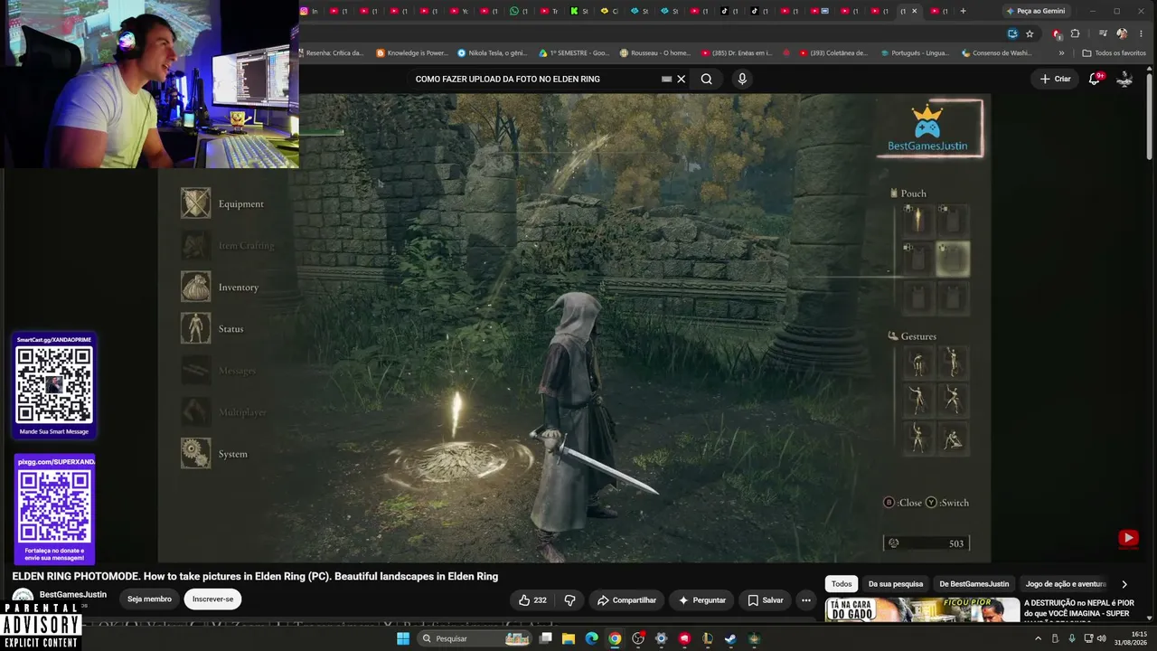This screenshot has height=651, width=1157.
Task: Open the on-screen keyboard icon in search box
Action: tap(666, 79)
